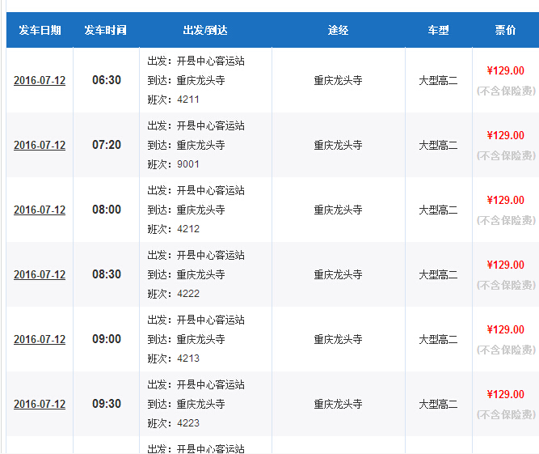Click bus number 4213 text
The image size is (539, 454).
coord(188,359)
